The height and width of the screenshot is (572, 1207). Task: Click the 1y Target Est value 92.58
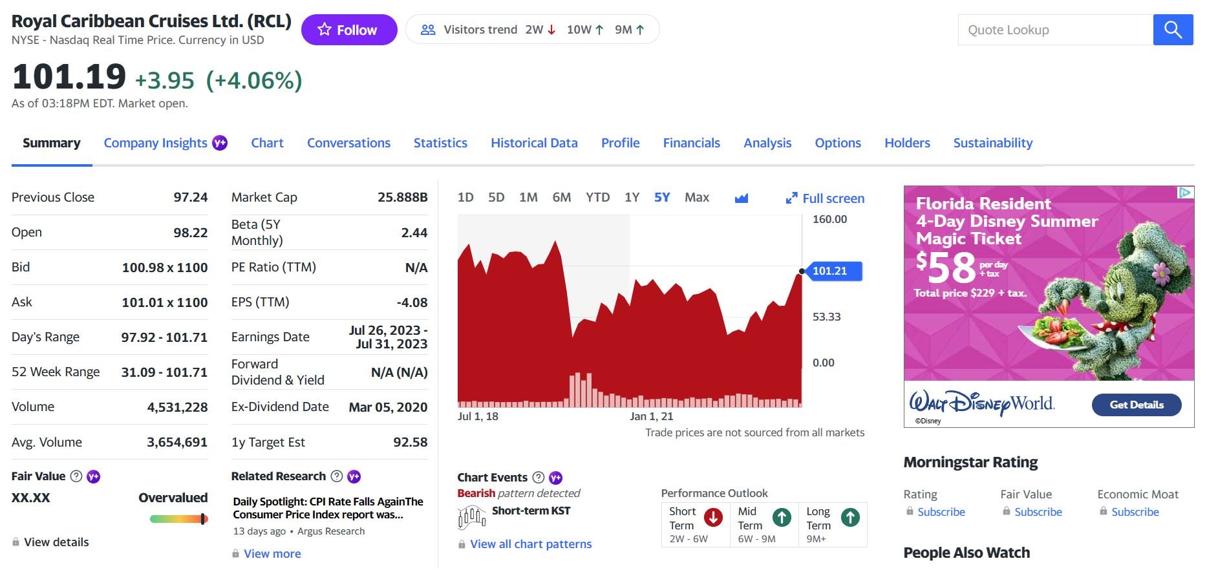[411, 442]
